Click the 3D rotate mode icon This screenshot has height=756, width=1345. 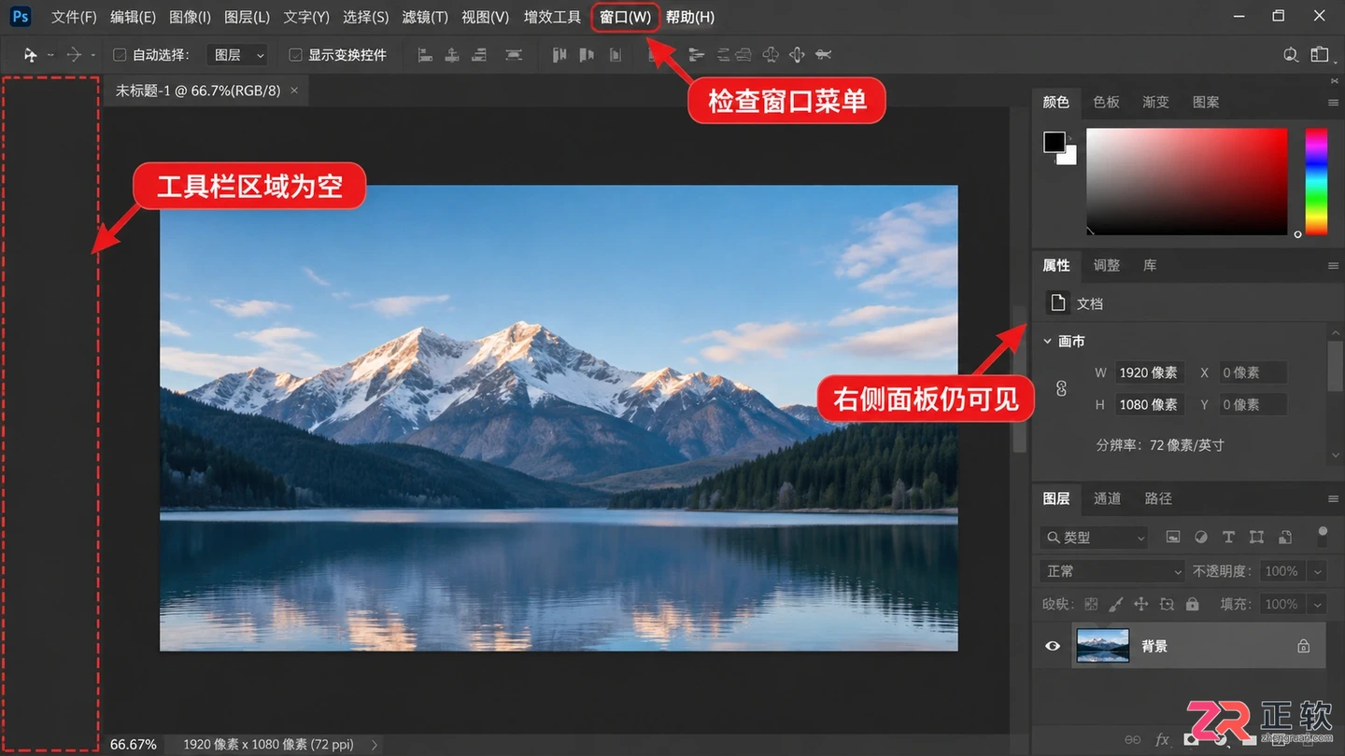[771, 55]
